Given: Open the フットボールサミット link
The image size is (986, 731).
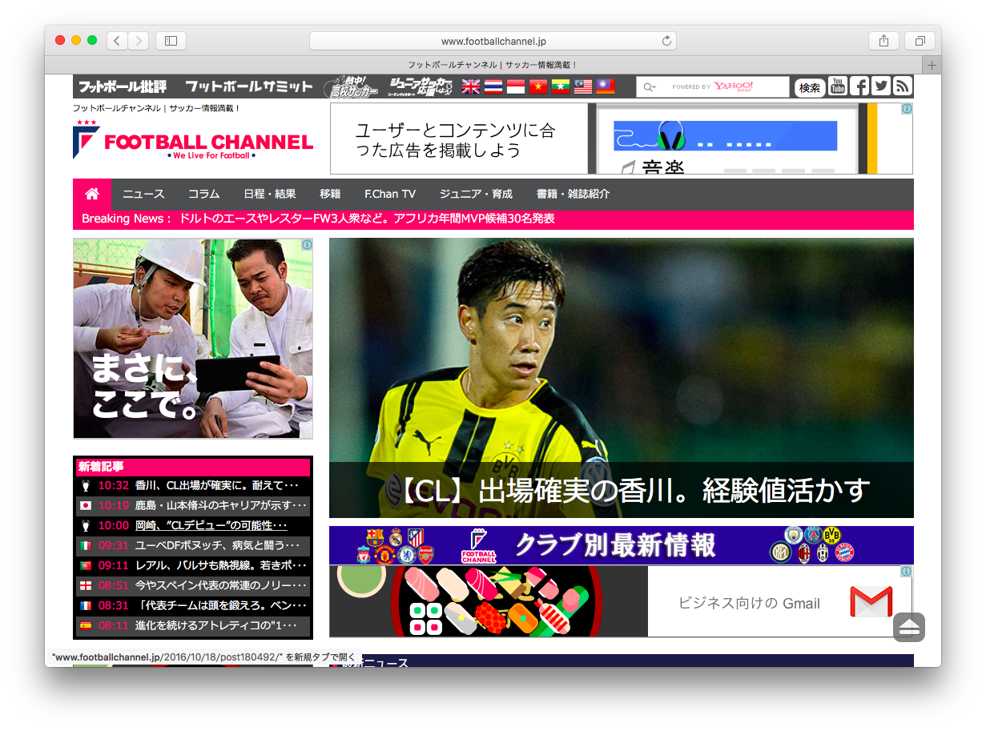Looking at the screenshot, I should 249,86.
